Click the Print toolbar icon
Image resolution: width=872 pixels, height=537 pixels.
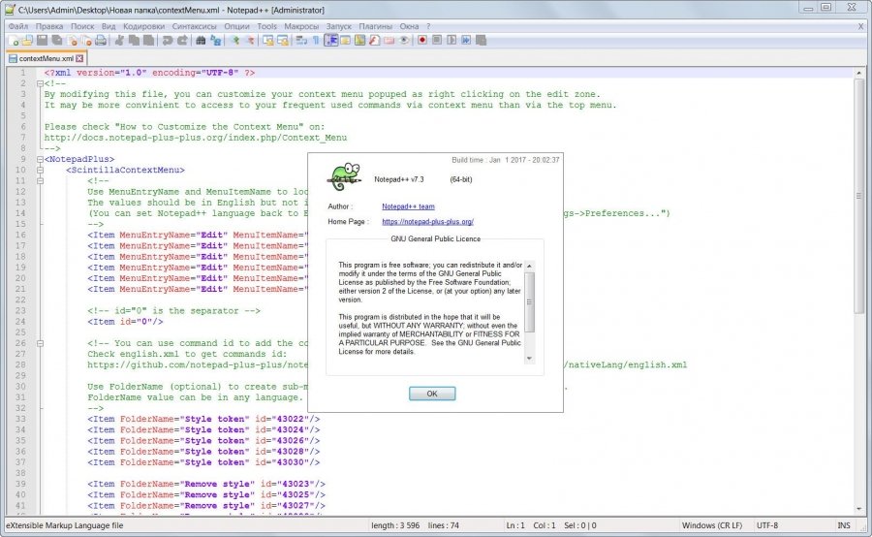coord(100,41)
